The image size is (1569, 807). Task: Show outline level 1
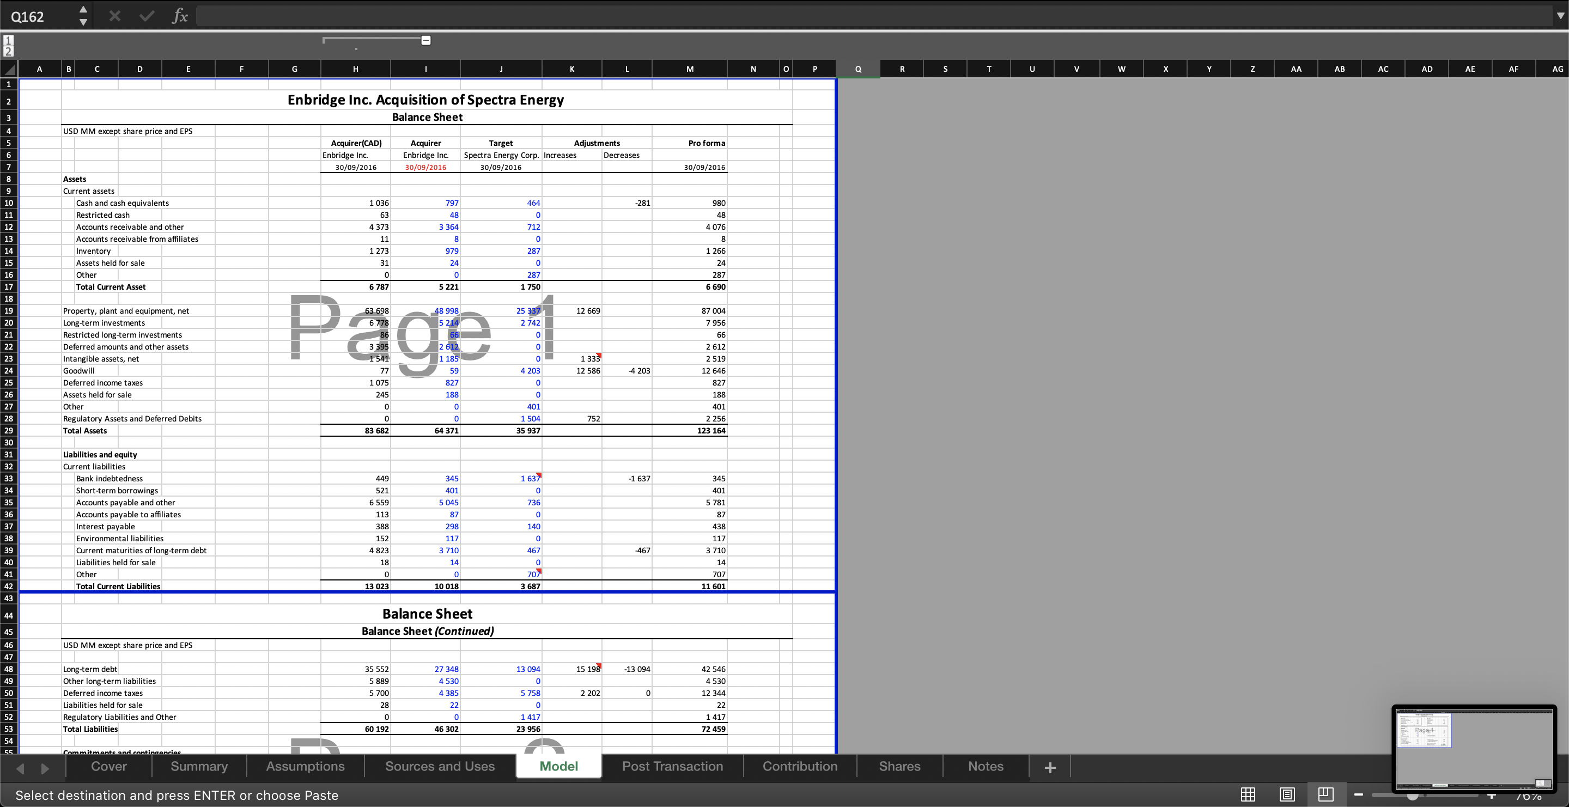pyautogui.click(x=9, y=40)
